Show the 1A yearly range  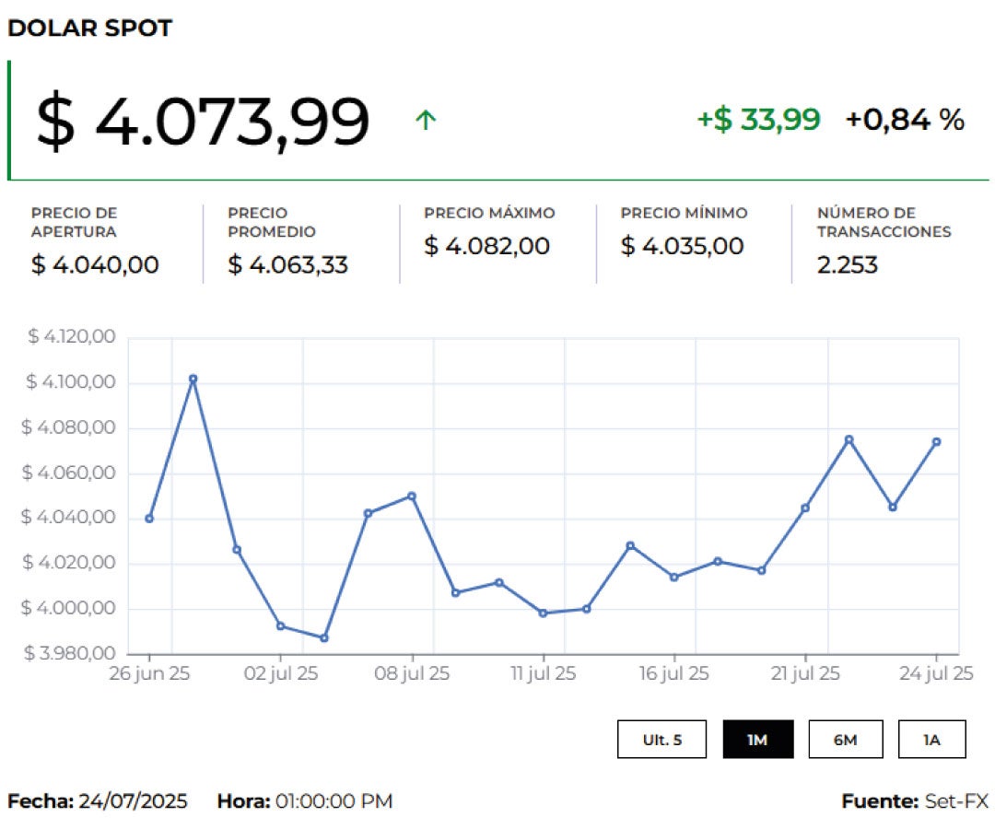931,740
